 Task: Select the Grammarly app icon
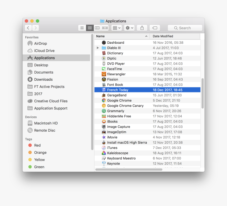pos(104,111)
